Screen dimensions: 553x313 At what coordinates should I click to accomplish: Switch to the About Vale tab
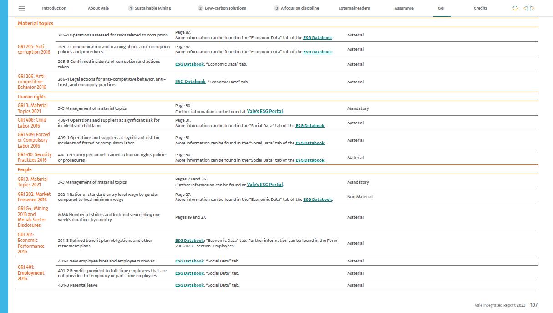[x=98, y=8]
